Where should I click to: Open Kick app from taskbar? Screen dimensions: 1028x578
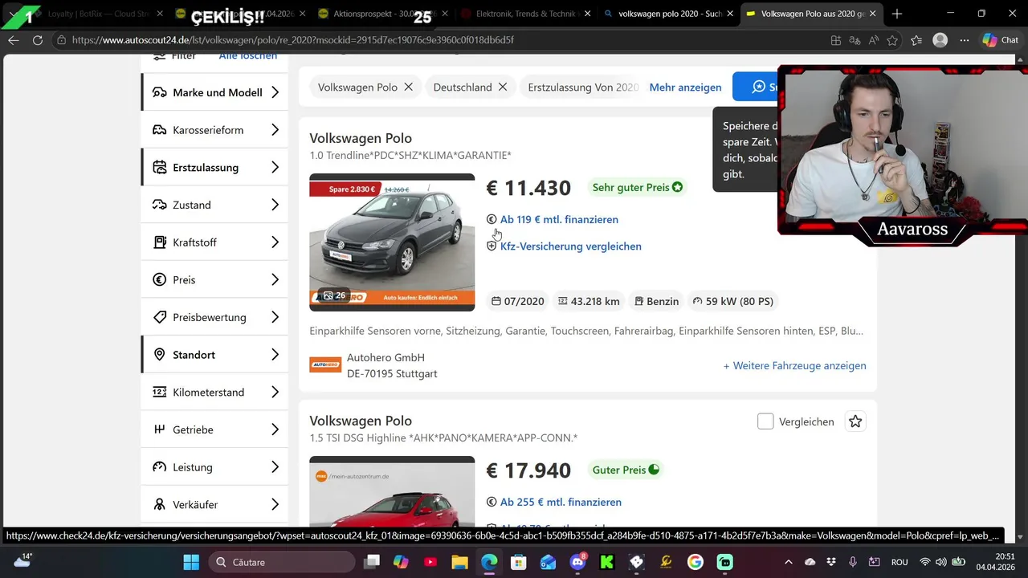[x=607, y=562]
